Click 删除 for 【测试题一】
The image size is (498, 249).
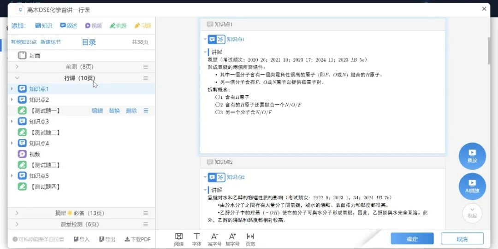[131, 111]
